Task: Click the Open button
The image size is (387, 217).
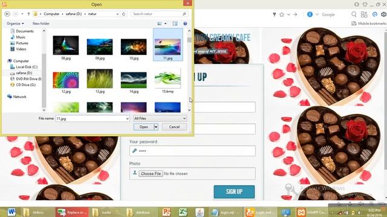Action: [144, 127]
